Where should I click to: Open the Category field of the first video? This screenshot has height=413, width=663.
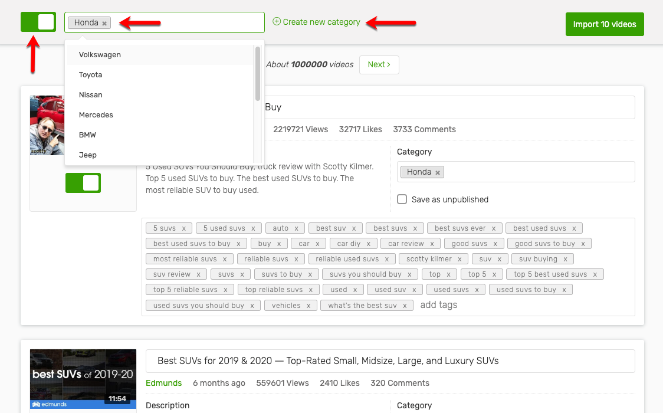(516, 172)
